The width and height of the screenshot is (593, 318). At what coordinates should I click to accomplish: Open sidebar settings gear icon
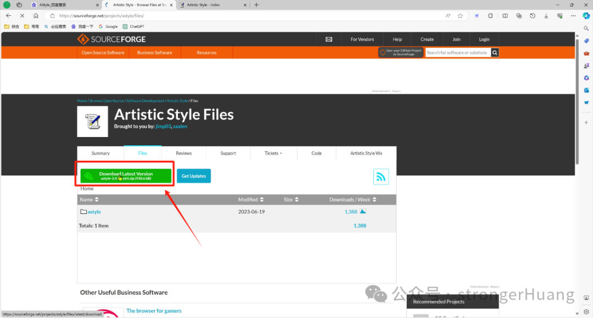(x=586, y=311)
